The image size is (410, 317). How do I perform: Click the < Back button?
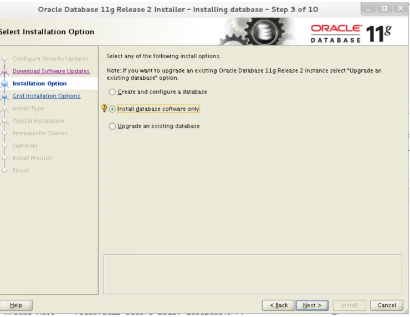point(279,305)
